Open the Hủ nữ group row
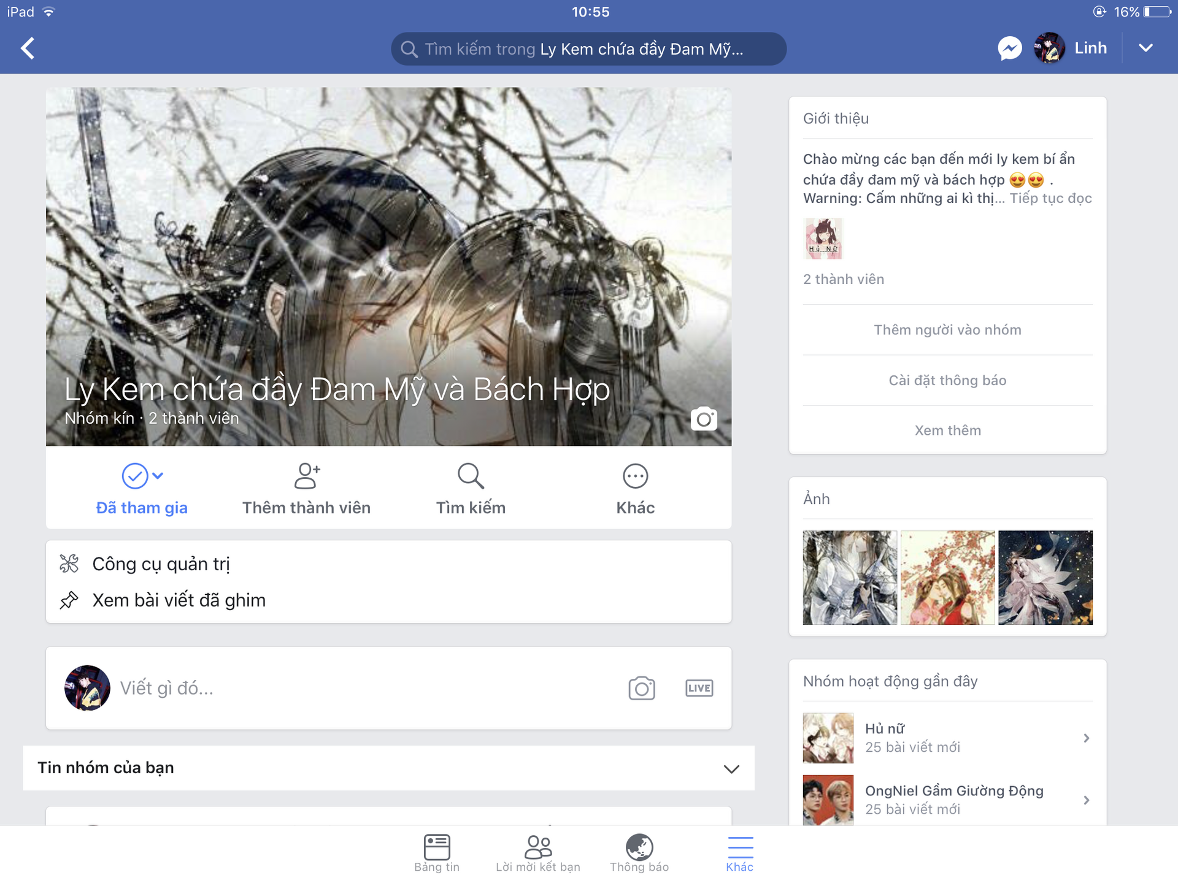The image size is (1178, 883). click(x=947, y=738)
